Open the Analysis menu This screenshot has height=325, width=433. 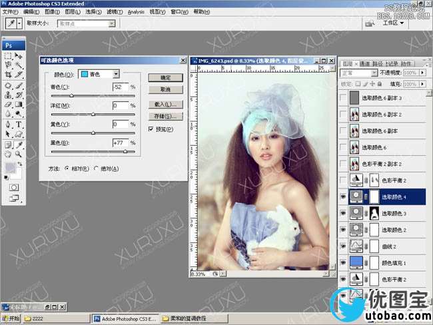point(136,12)
